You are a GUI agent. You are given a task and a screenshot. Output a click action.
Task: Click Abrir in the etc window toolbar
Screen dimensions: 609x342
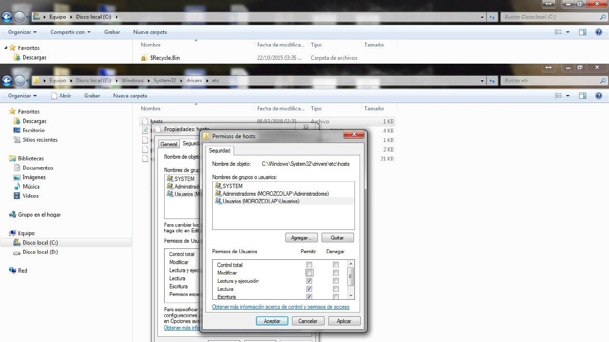61,96
